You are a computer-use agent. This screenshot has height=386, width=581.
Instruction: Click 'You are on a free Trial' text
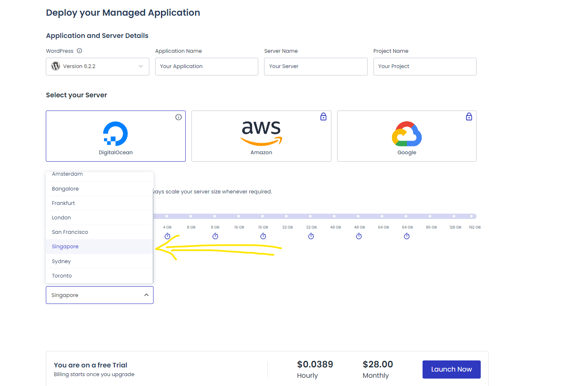(x=90, y=365)
